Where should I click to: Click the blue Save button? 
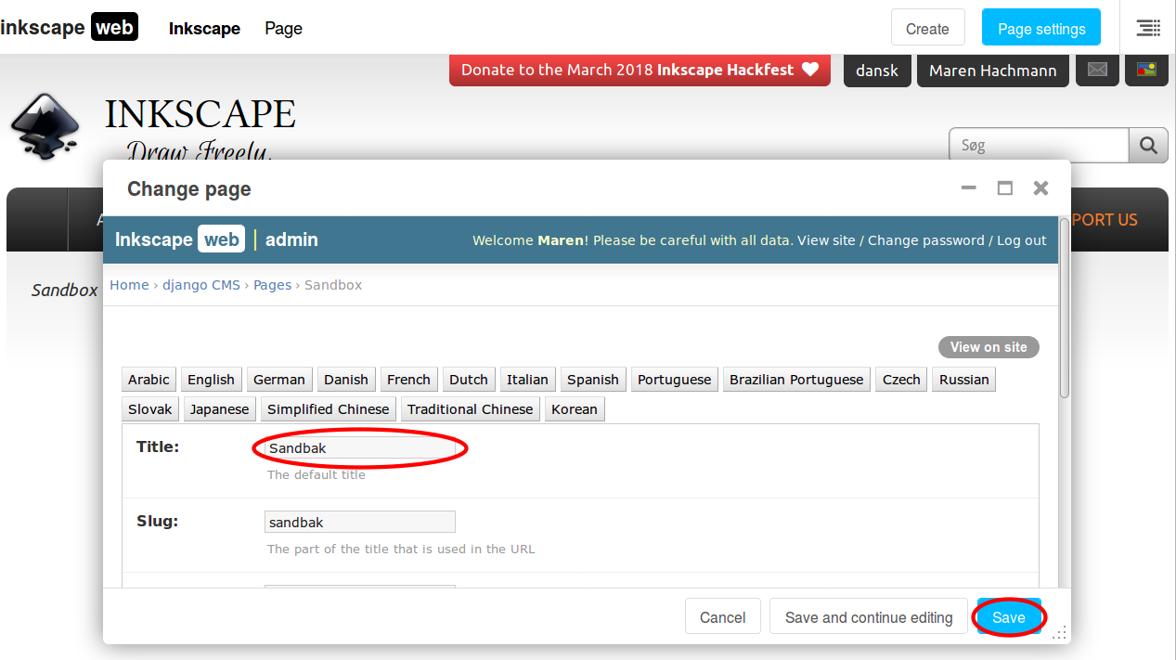pyautogui.click(x=1008, y=617)
